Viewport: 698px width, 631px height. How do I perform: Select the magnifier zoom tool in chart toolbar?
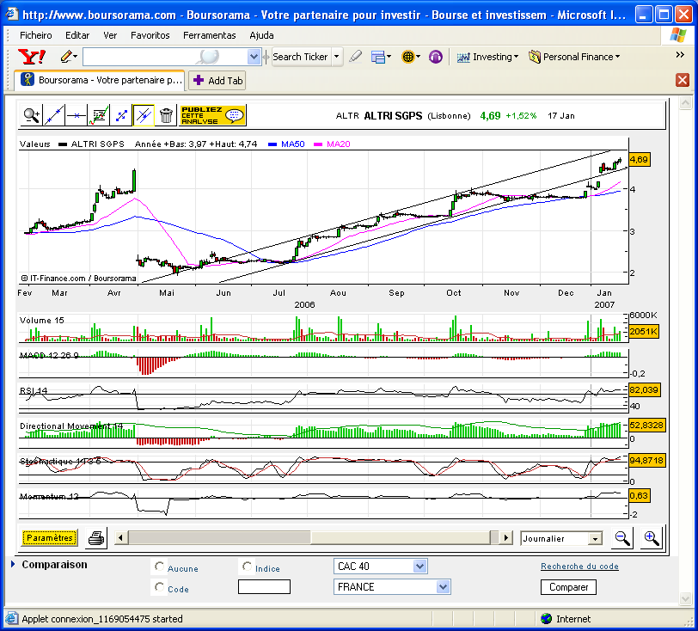(32, 115)
